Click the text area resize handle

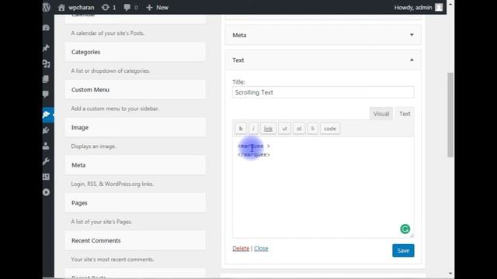coord(412,236)
